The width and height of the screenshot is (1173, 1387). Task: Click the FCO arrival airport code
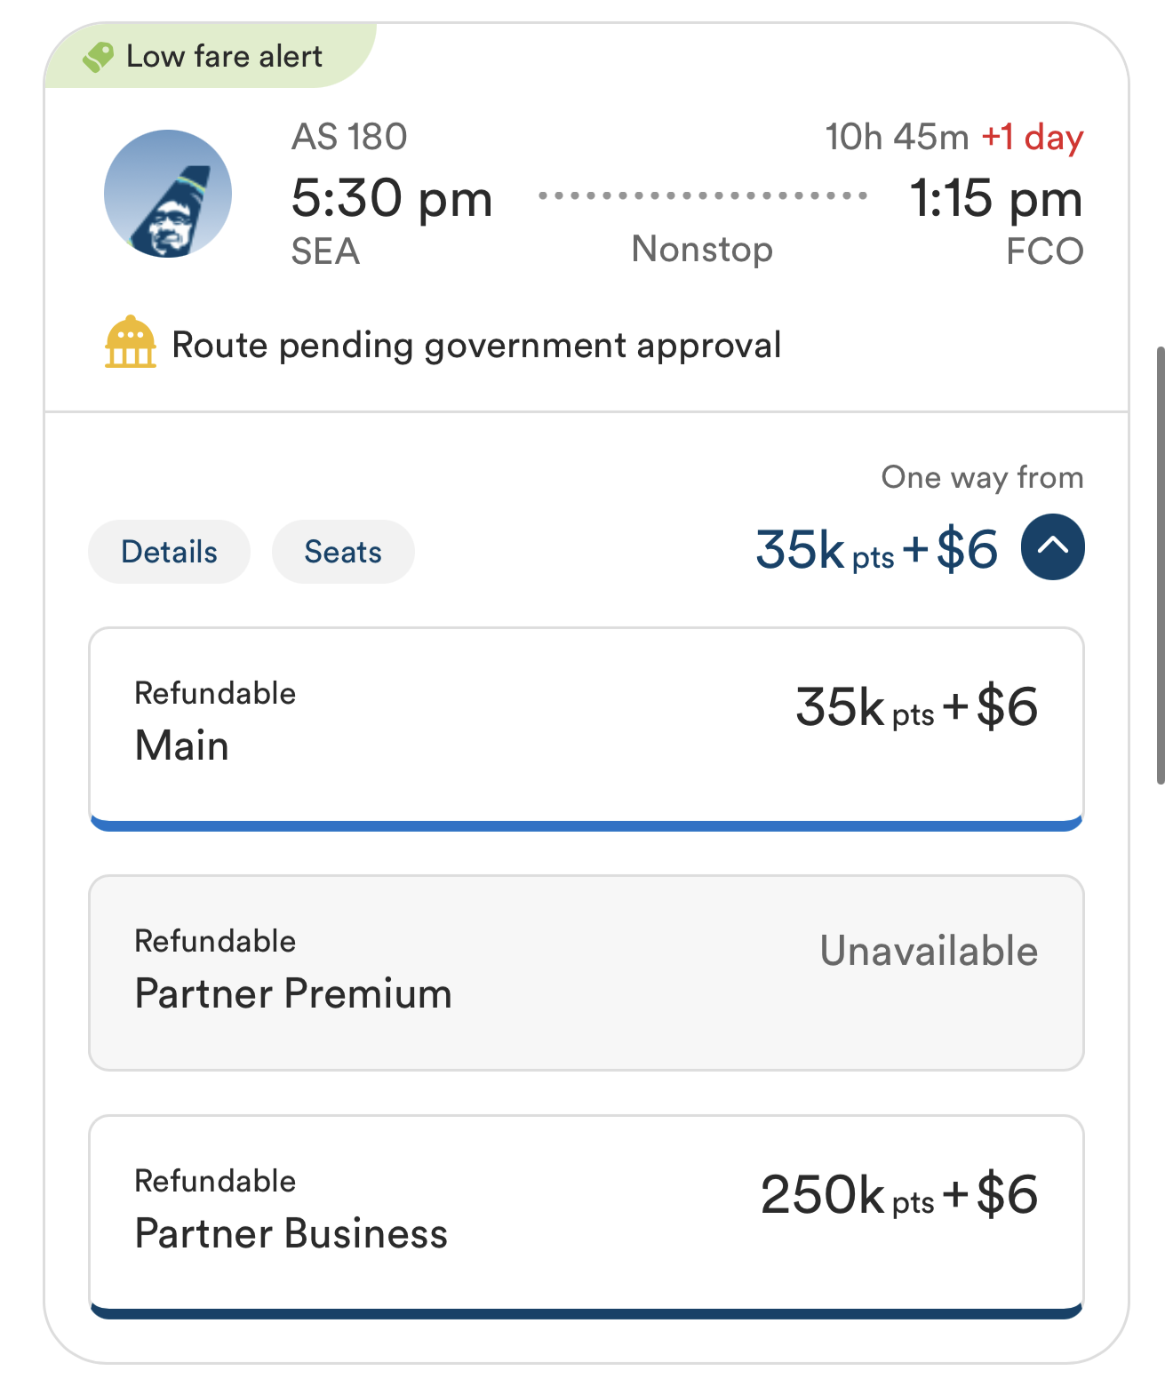[1044, 251]
